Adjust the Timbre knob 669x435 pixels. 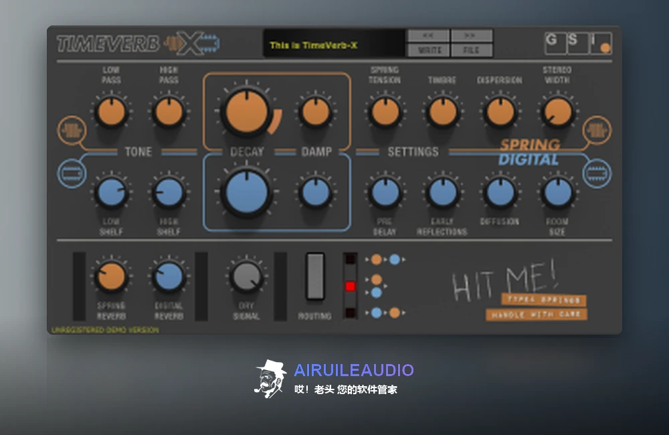point(443,112)
